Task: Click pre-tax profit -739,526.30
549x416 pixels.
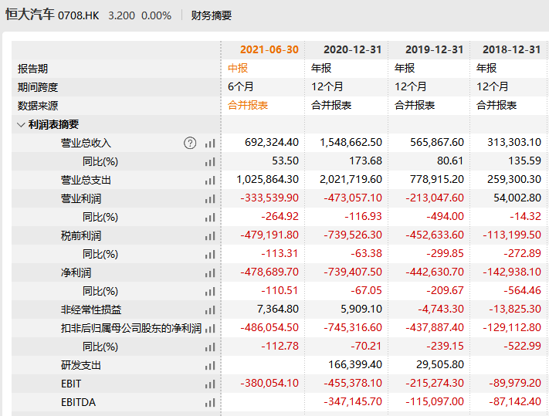Action: tap(353, 235)
